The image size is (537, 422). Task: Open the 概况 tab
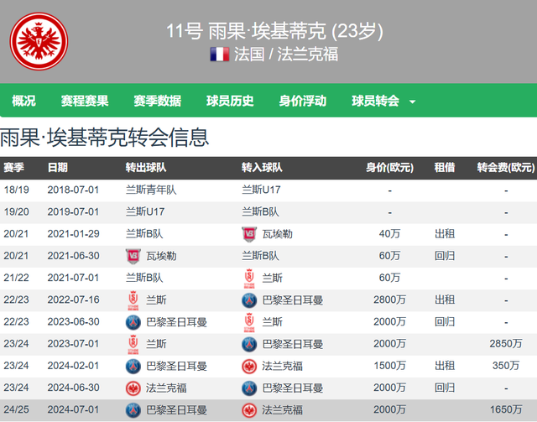(23, 101)
